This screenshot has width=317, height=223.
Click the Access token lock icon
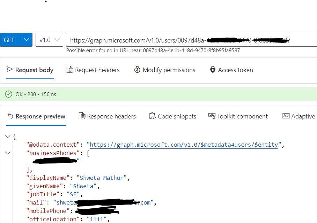(213, 70)
